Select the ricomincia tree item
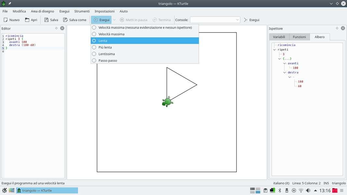The height and width of the screenshot is (195, 347). (x=287, y=45)
